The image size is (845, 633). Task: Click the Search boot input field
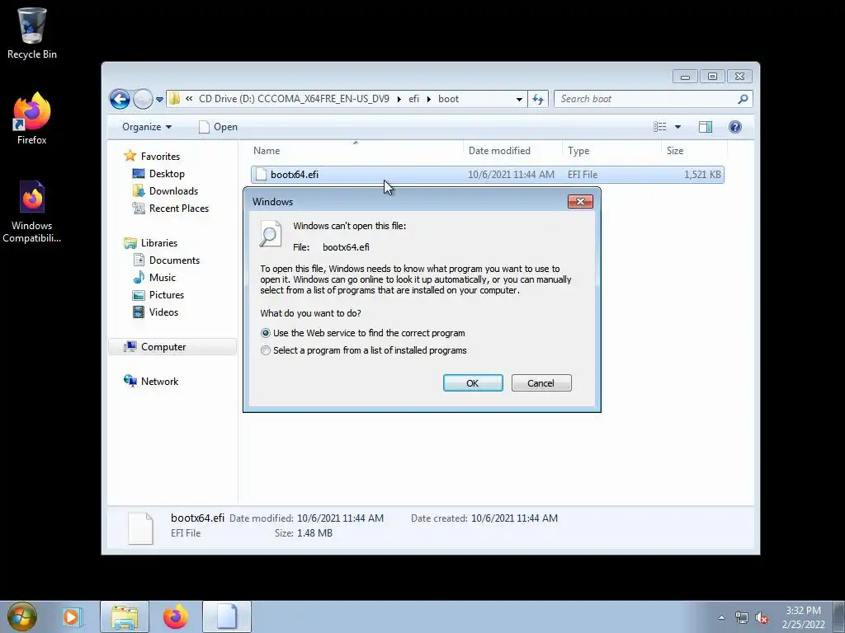coord(645,99)
